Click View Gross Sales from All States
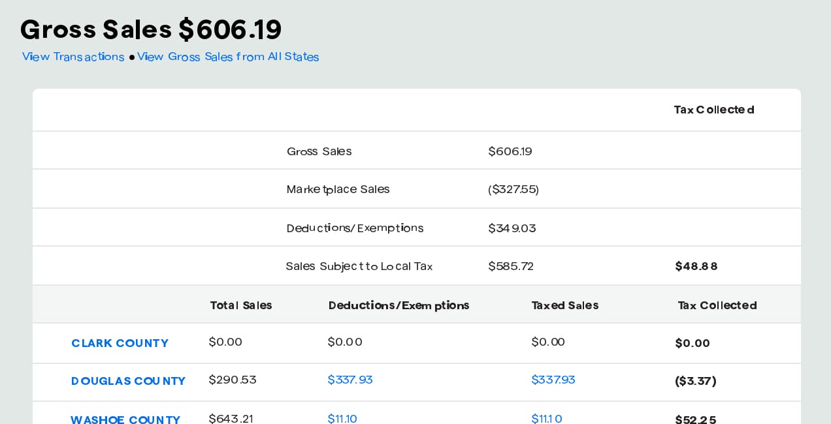The height and width of the screenshot is (424, 831). coord(228,57)
